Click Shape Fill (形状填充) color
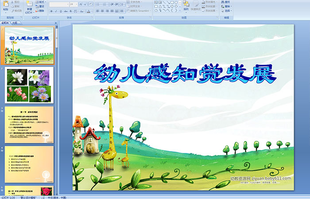310x199 pixels. [x=210, y=2]
